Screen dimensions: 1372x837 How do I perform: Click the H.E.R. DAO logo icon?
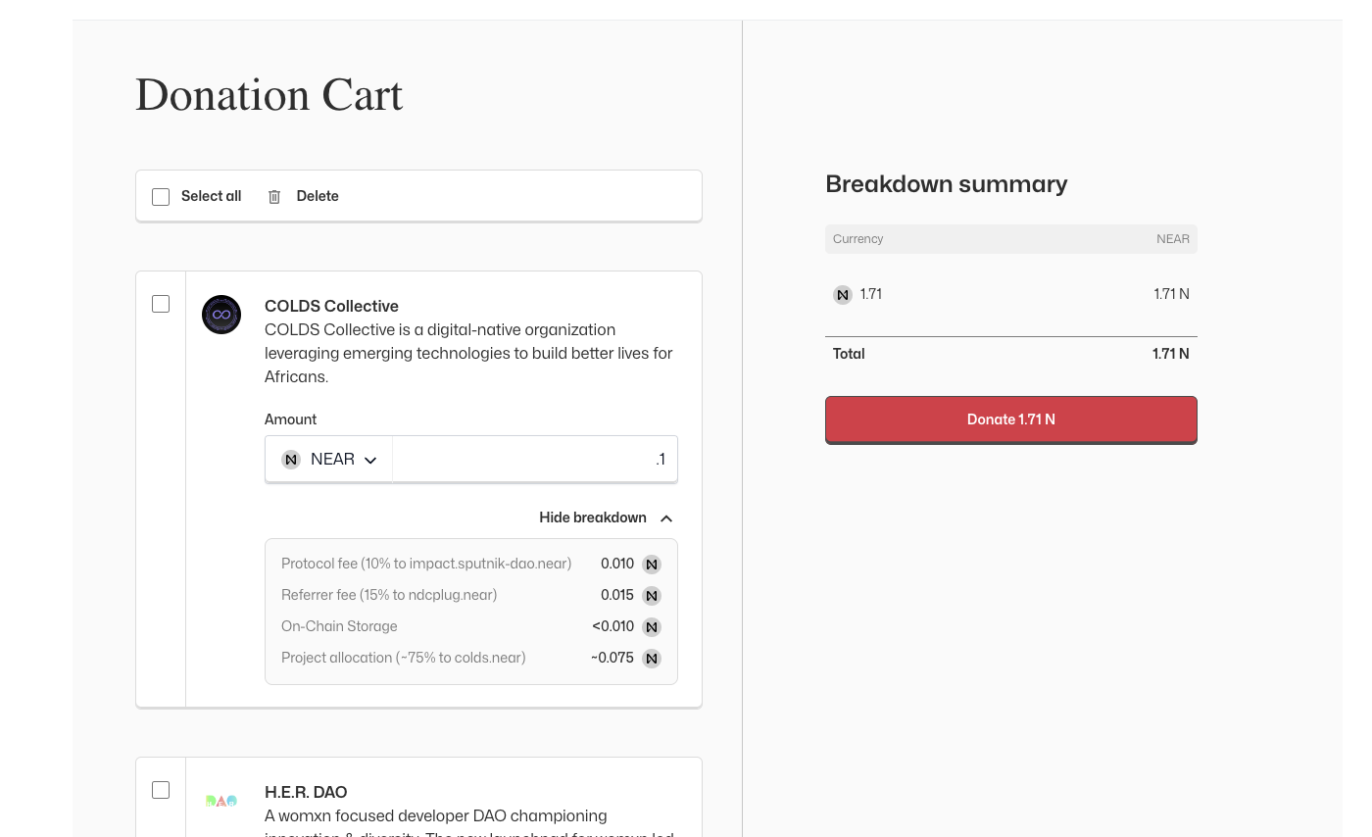tap(221, 801)
